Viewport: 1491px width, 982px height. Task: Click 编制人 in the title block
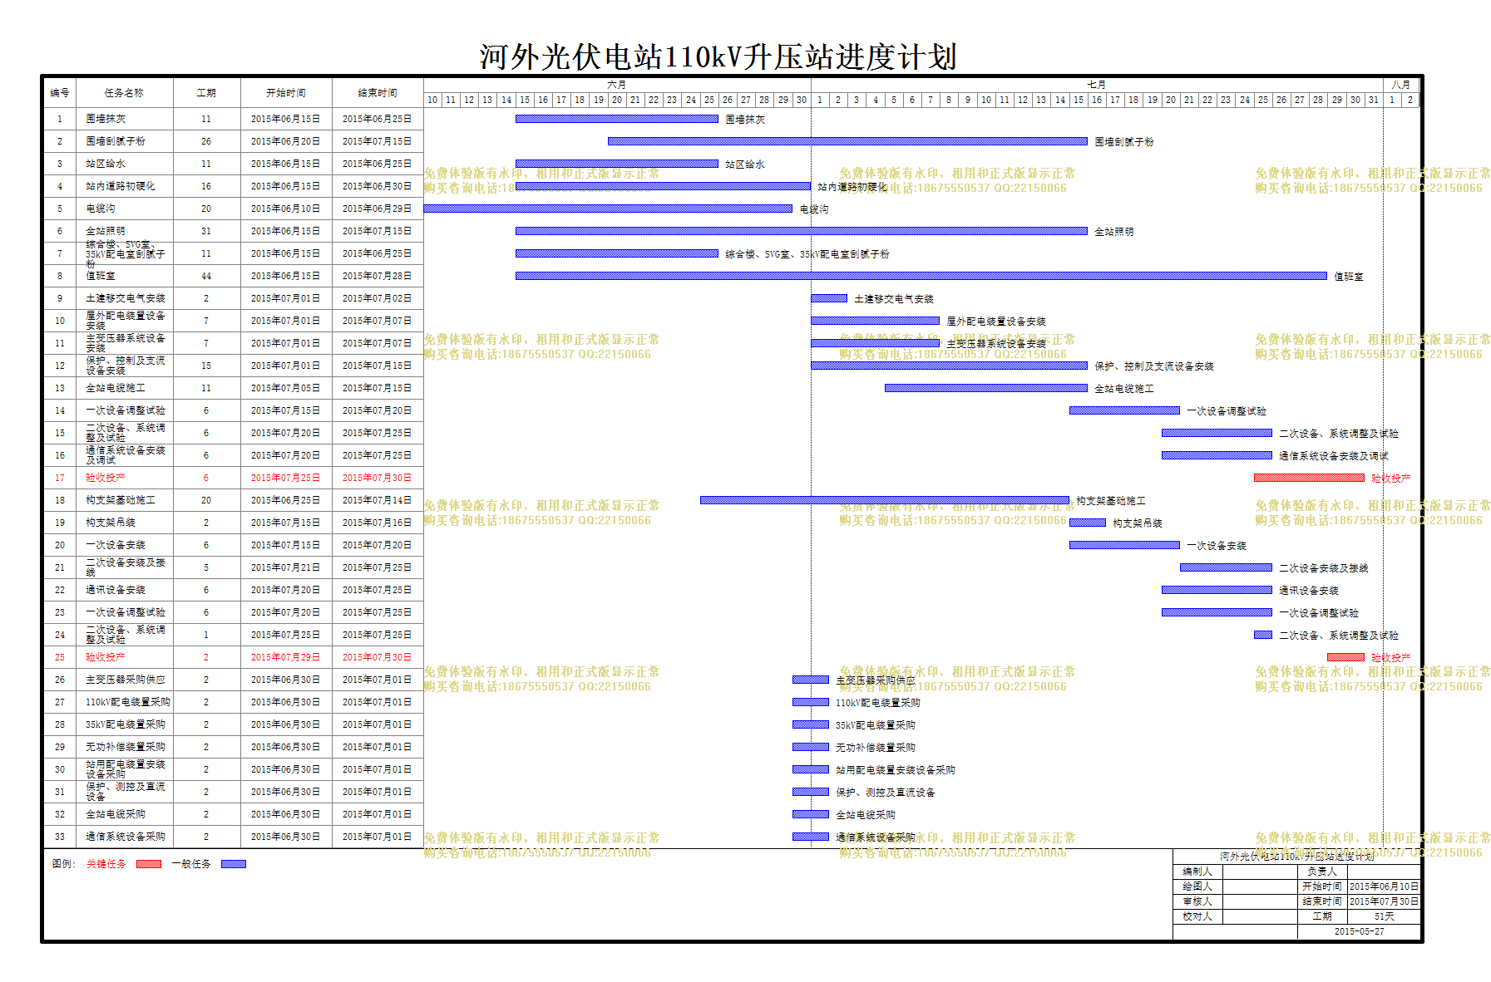[1197, 872]
